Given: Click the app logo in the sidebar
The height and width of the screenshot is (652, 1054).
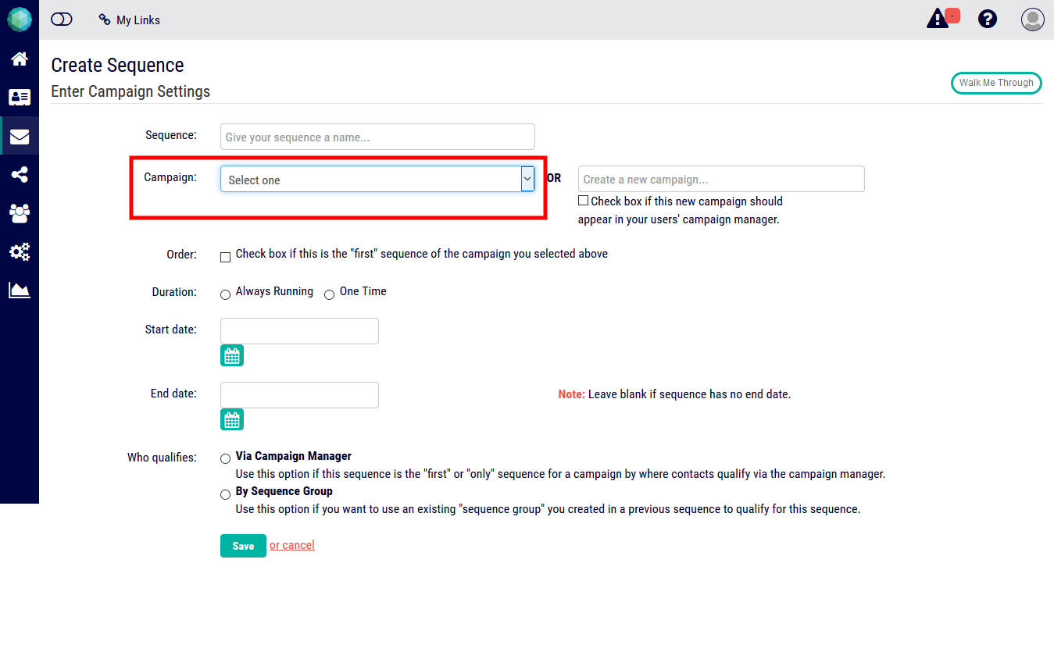Looking at the screenshot, I should click(20, 20).
